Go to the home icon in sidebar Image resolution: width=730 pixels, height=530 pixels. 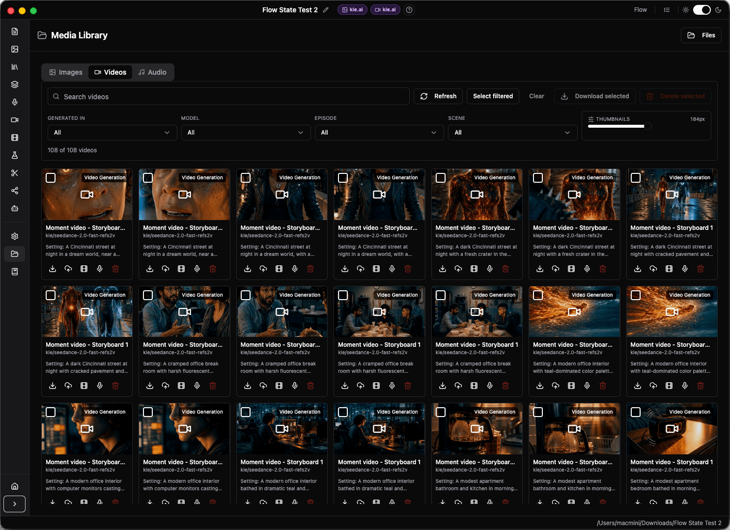[15, 486]
